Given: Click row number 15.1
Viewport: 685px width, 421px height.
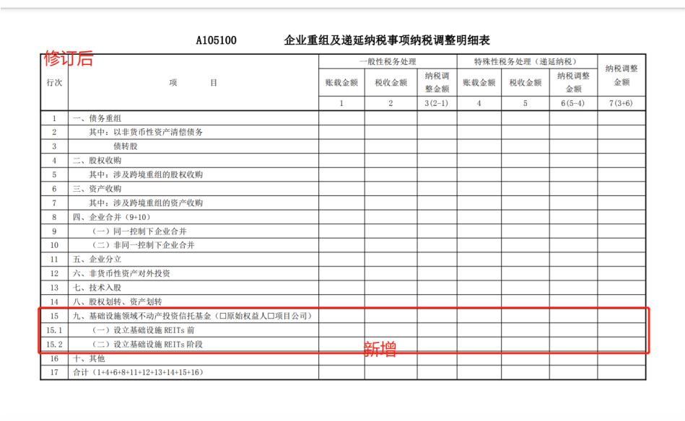Looking at the screenshot, I should (x=55, y=330).
